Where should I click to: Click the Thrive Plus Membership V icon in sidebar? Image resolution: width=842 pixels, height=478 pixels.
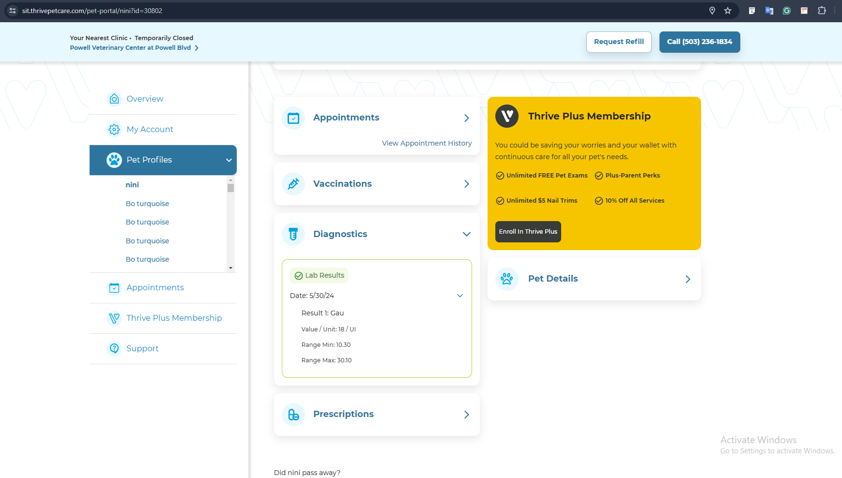coord(114,318)
